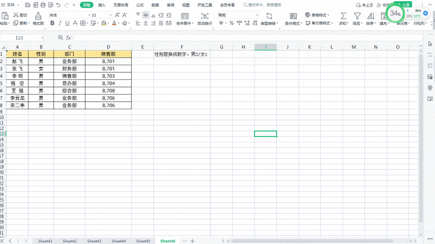435x244 pixels.
Task: Click the Print icon
Action: click(x=43, y=5)
